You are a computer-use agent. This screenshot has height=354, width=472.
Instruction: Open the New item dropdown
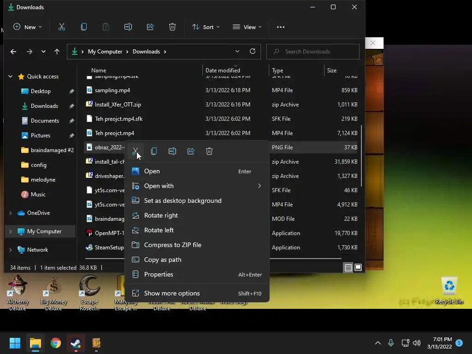(x=27, y=27)
